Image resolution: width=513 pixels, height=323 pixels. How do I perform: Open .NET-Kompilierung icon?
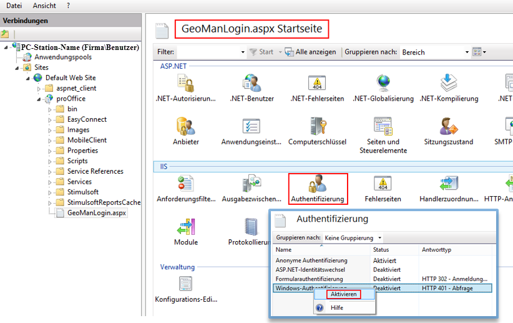(x=449, y=83)
